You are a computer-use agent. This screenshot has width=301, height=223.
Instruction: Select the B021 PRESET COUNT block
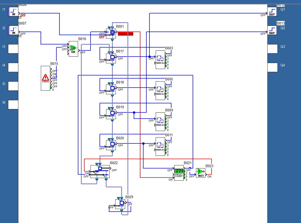179,173
